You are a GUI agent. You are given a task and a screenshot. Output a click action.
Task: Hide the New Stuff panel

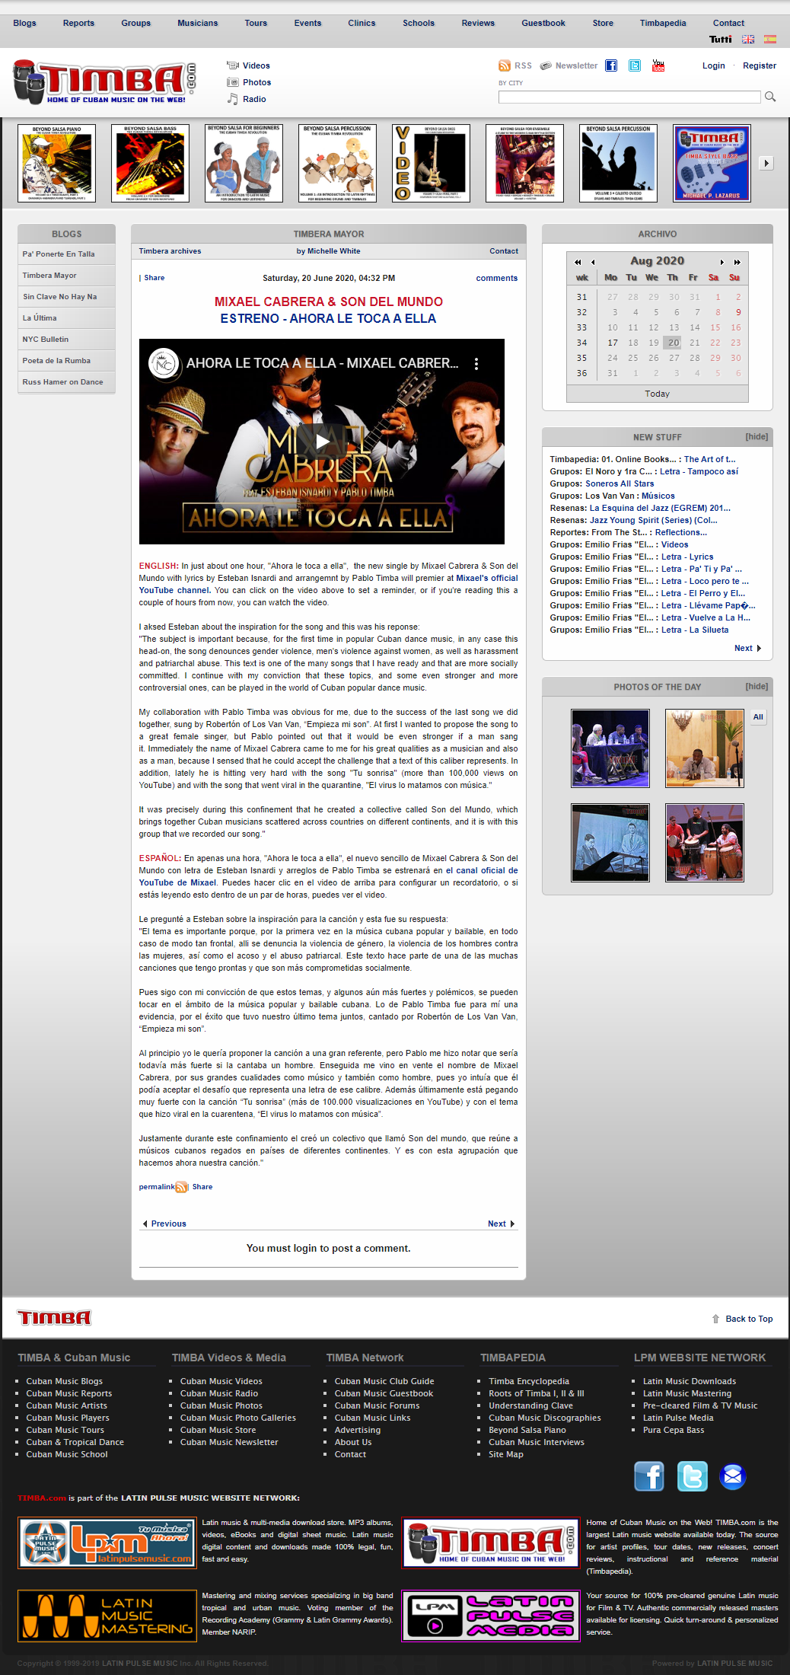click(x=757, y=436)
